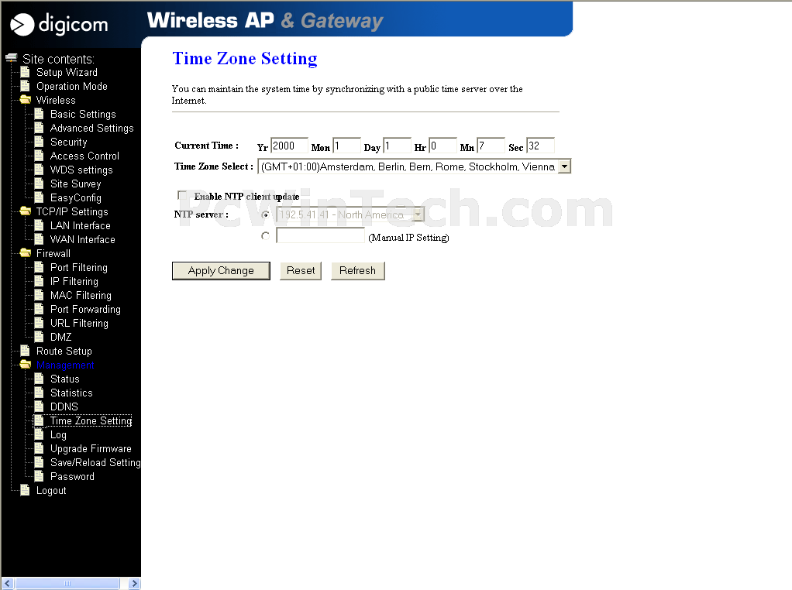Click the sidebar horizontal scrollbar thumb
The image size is (792, 590).
pyautogui.click(x=67, y=584)
